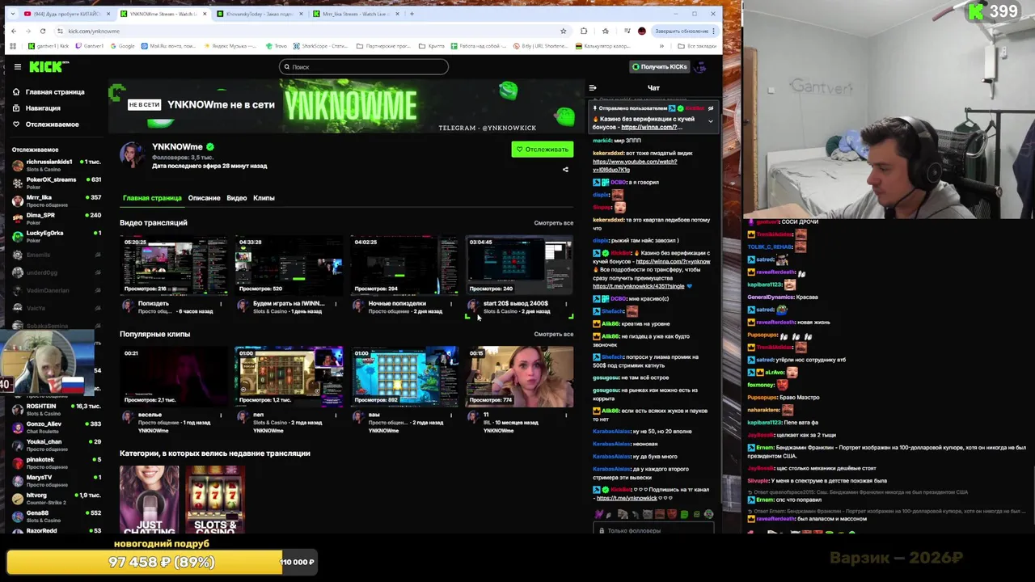Screen dimensions: 1035x582
Task: Click the YouTube link in kekerxdxd's message
Action: pos(635,166)
